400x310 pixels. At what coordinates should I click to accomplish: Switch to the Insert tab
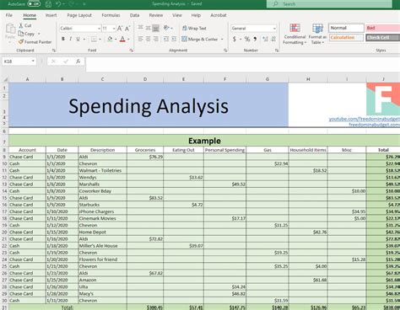pos(51,15)
